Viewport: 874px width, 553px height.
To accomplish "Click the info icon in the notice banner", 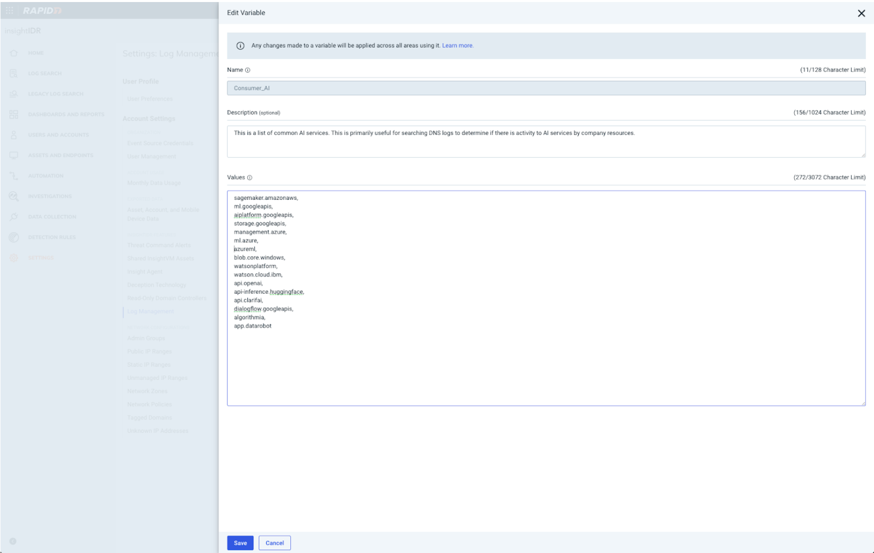I will (241, 46).
